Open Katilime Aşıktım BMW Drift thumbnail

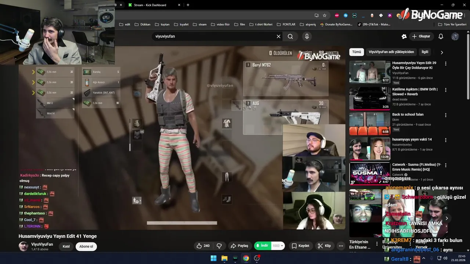click(369, 98)
